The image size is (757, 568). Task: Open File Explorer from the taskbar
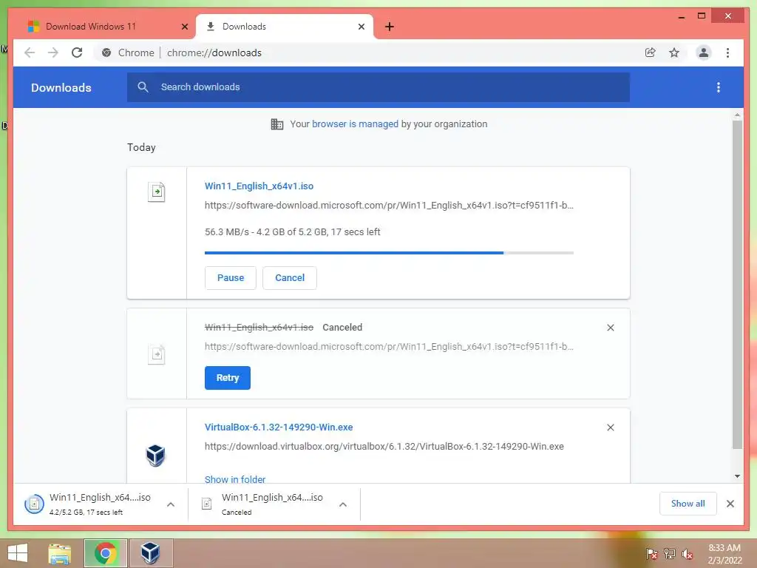[x=60, y=553]
